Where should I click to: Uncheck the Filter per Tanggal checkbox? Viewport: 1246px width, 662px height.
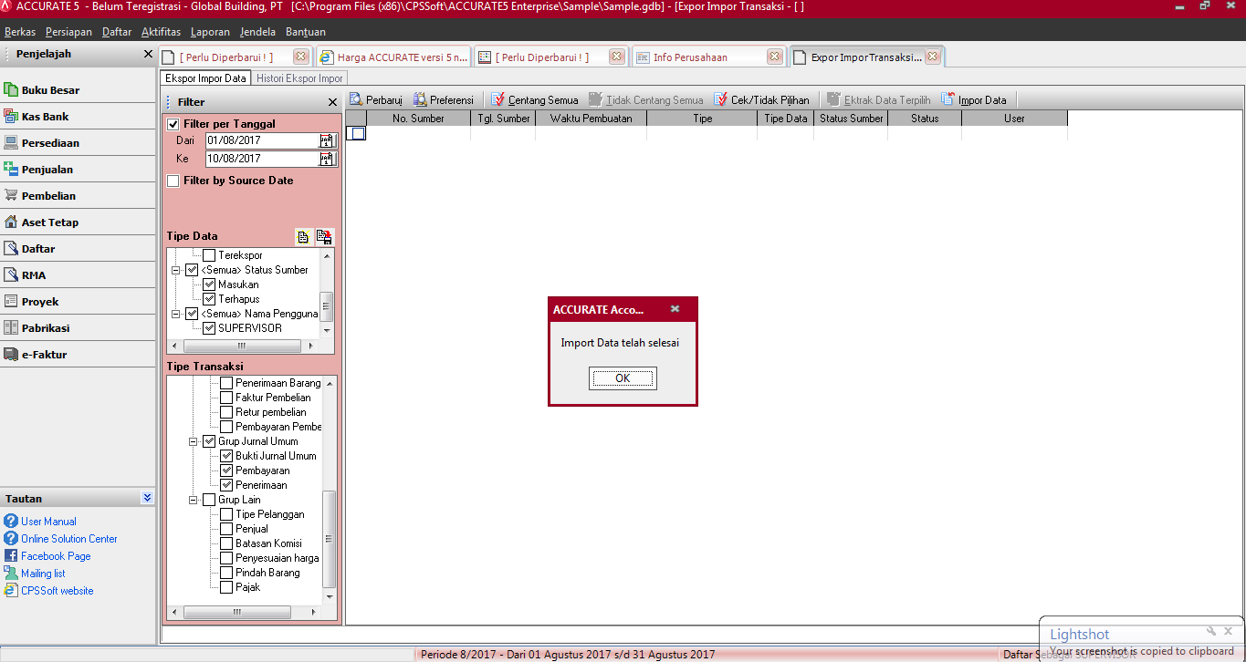point(173,124)
